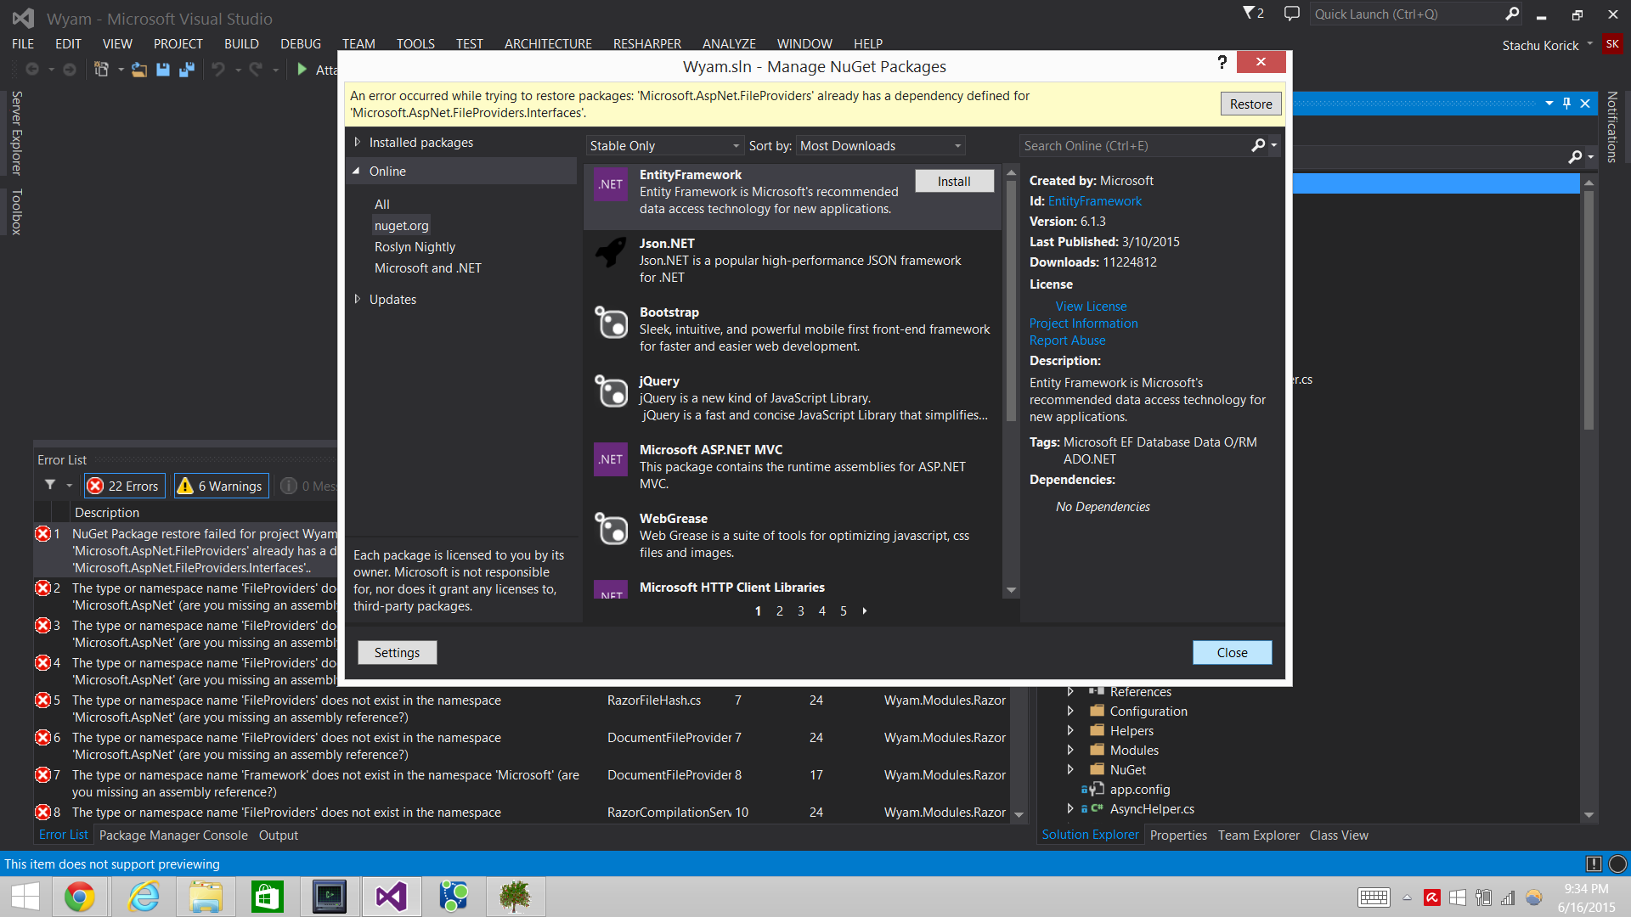Switch to Package Manager Console tab
The height and width of the screenshot is (917, 1631).
click(x=173, y=835)
